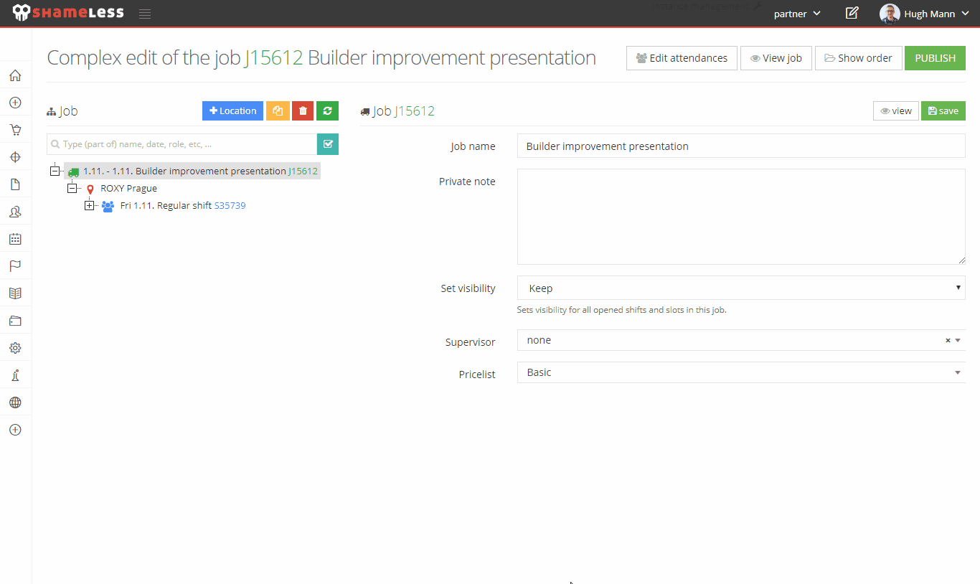Open the J15612 link in the tree

click(x=303, y=171)
